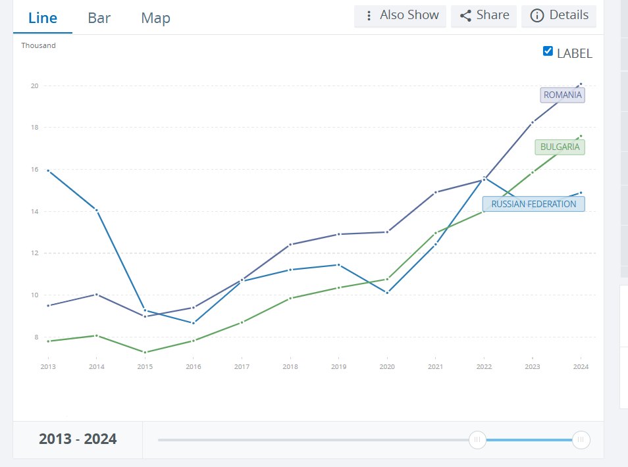
Task: Click the Romania 2020 data point
Action: (387, 232)
